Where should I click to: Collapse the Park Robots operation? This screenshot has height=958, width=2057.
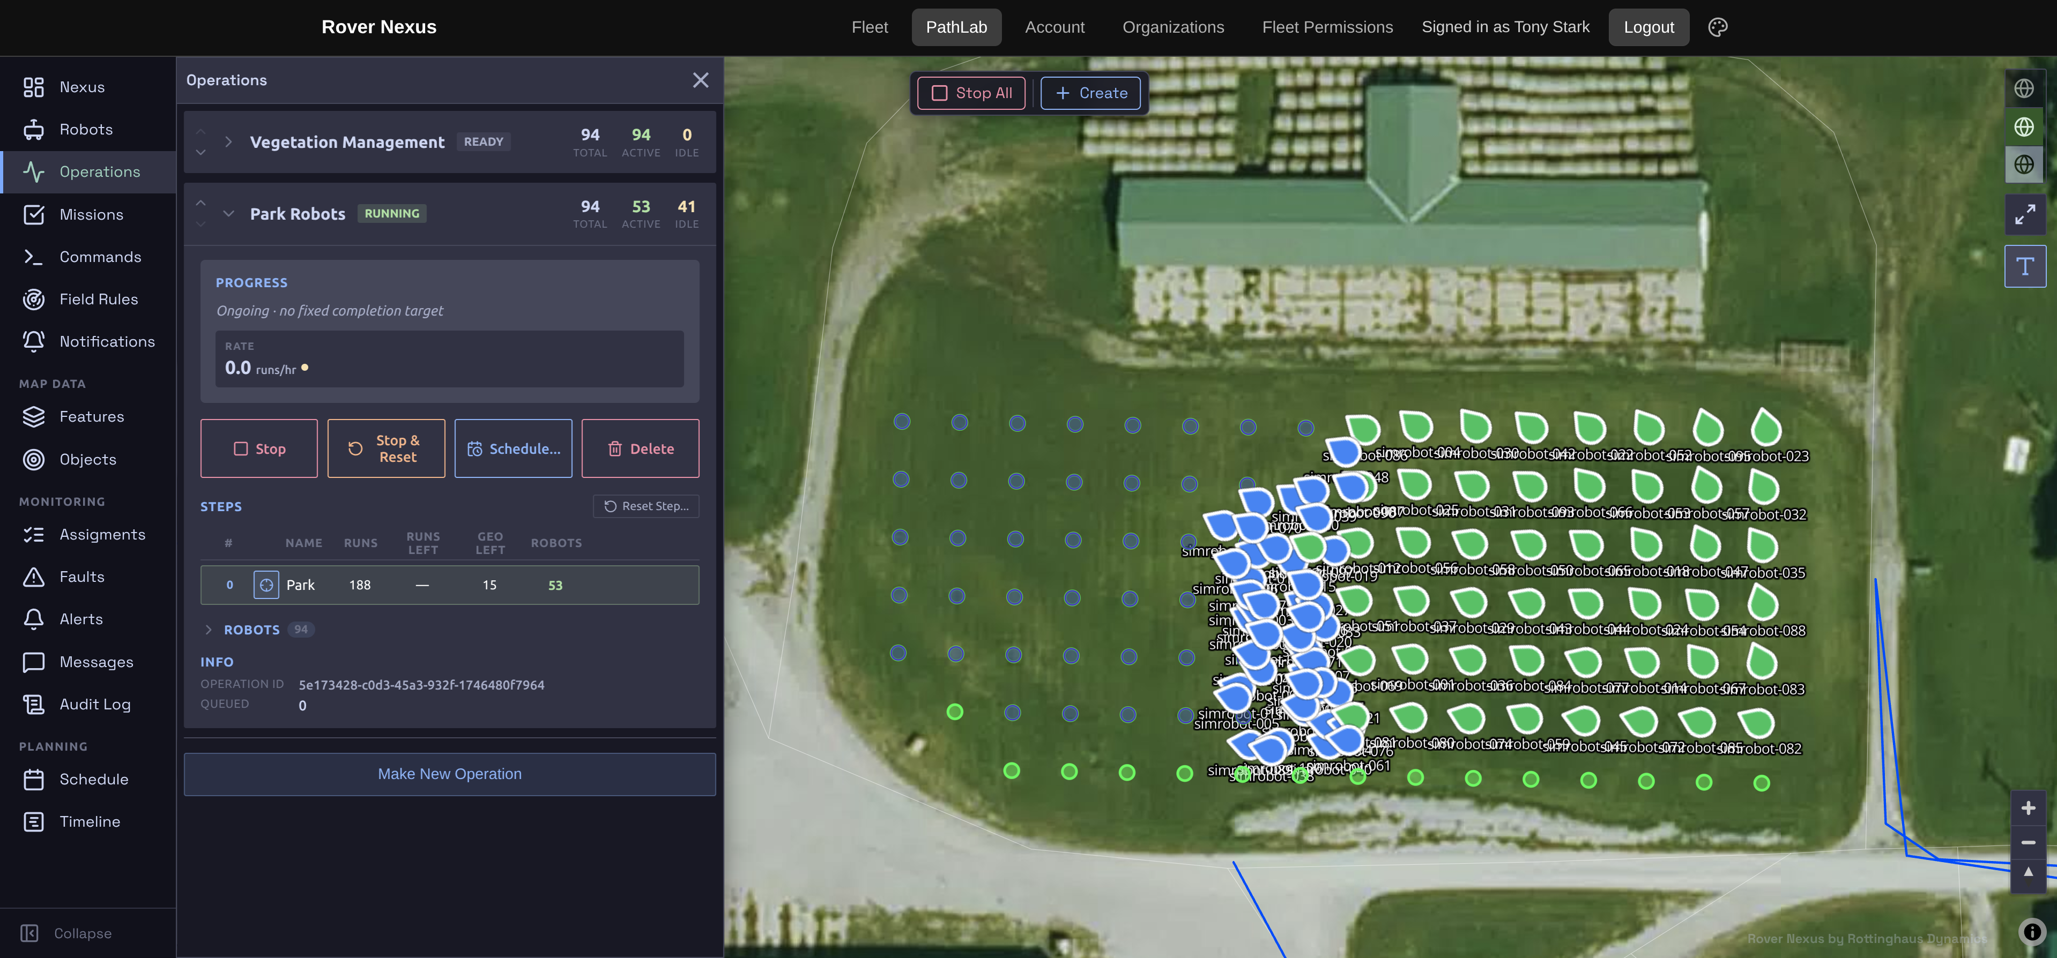229,214
